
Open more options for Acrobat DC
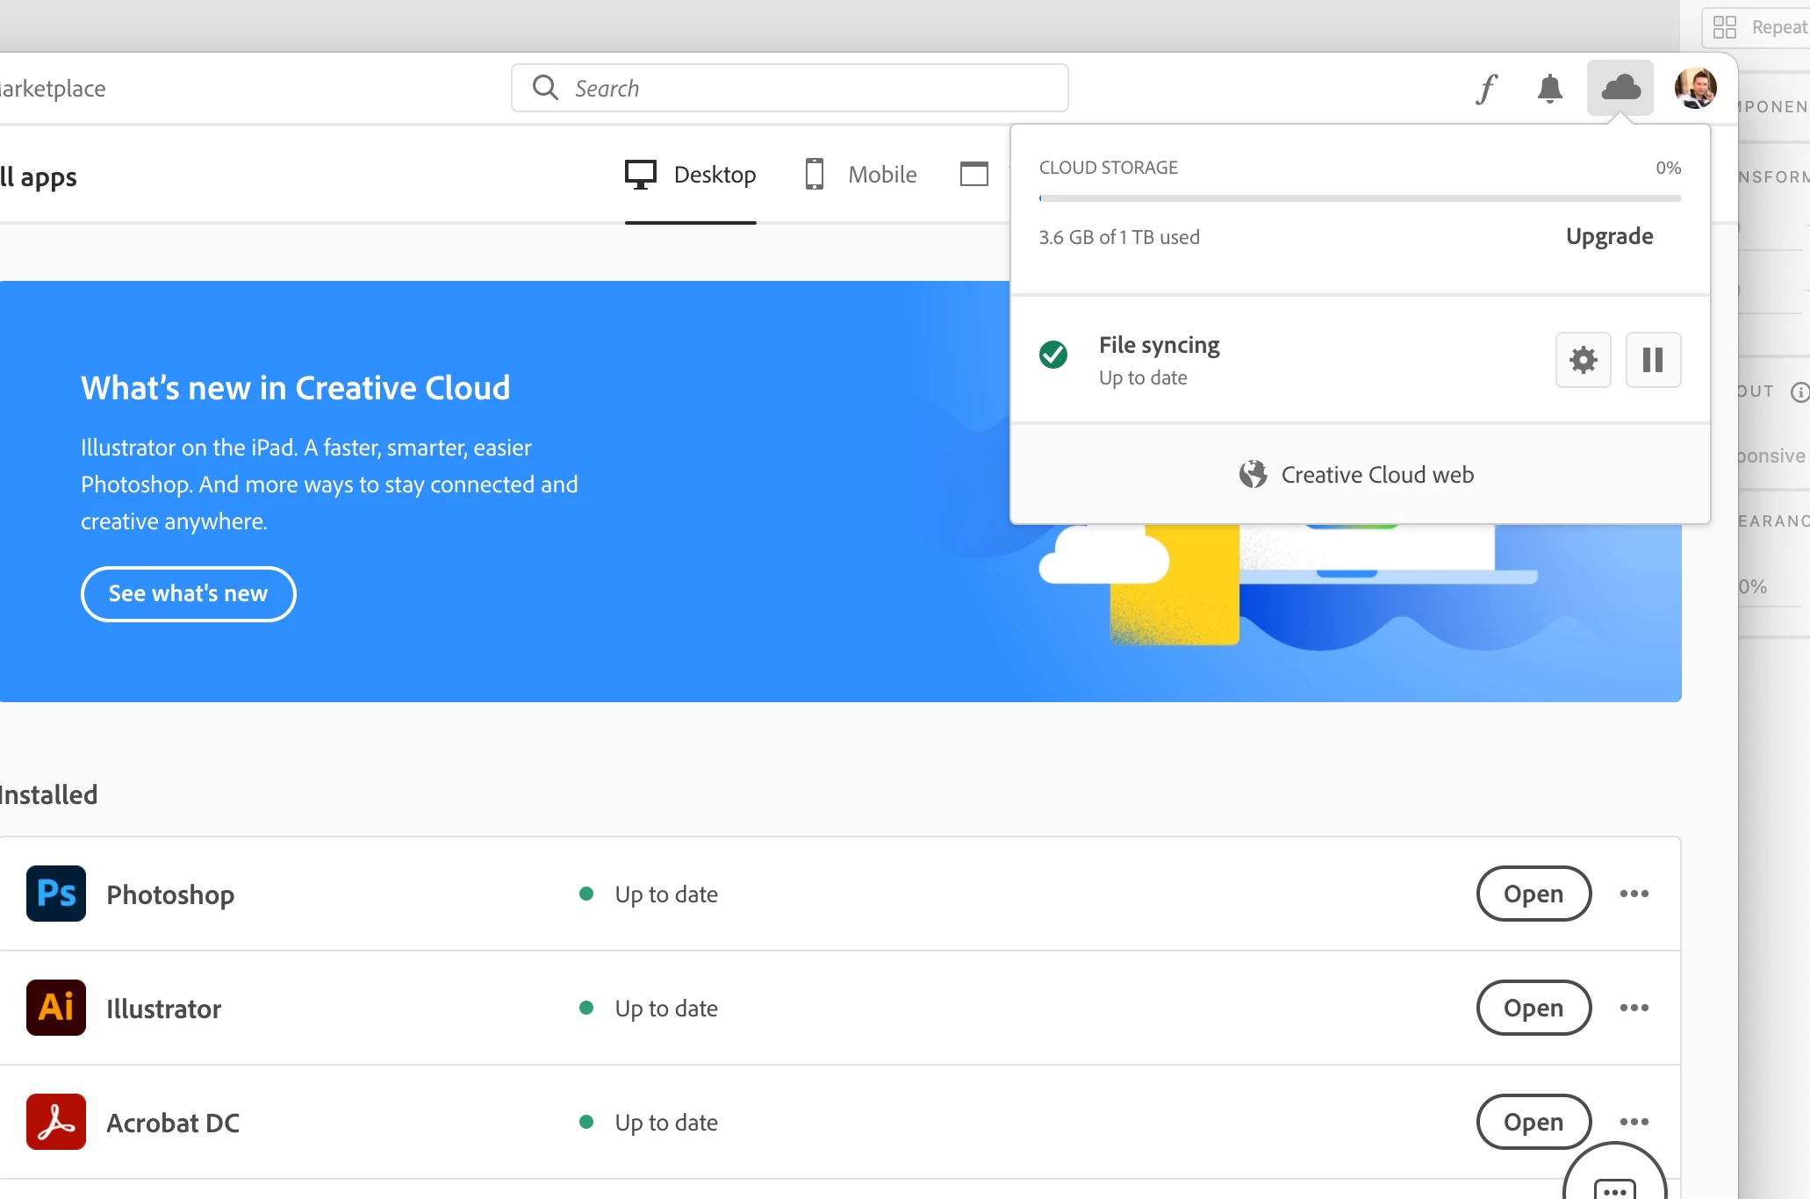1634,1122
